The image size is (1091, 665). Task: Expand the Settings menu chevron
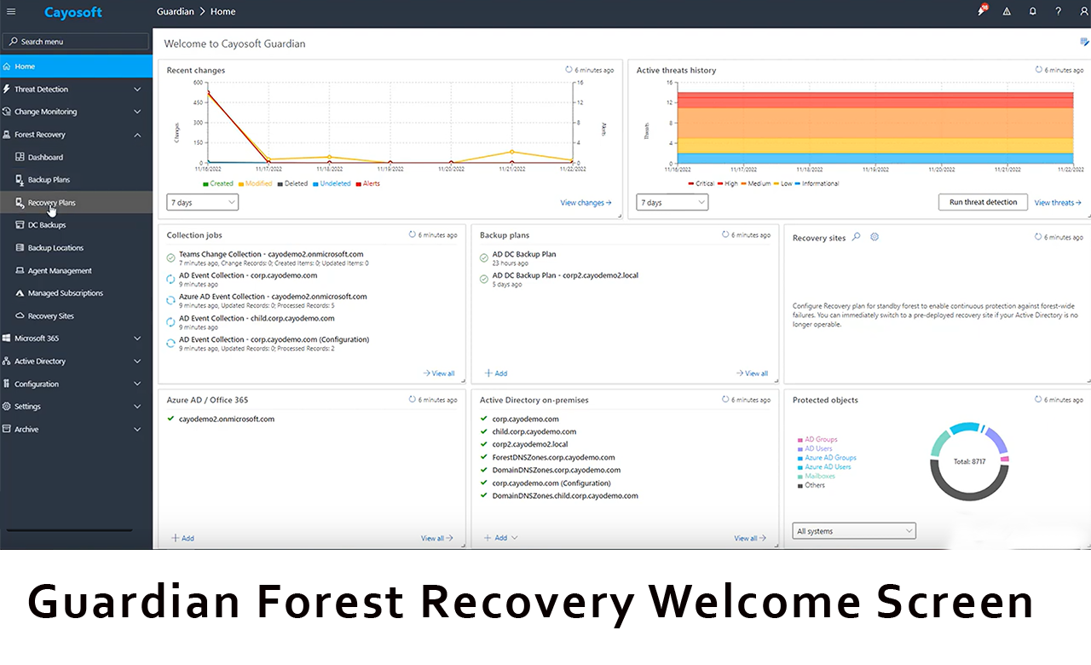(138, 407)
